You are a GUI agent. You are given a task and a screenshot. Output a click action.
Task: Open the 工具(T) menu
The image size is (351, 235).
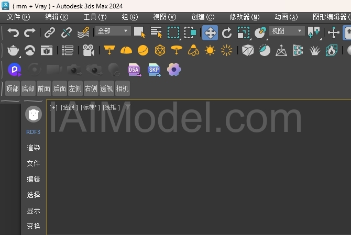click(95, 17)
